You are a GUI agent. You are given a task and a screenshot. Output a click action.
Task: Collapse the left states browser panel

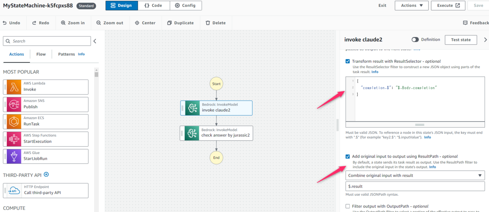click(95, 41)
